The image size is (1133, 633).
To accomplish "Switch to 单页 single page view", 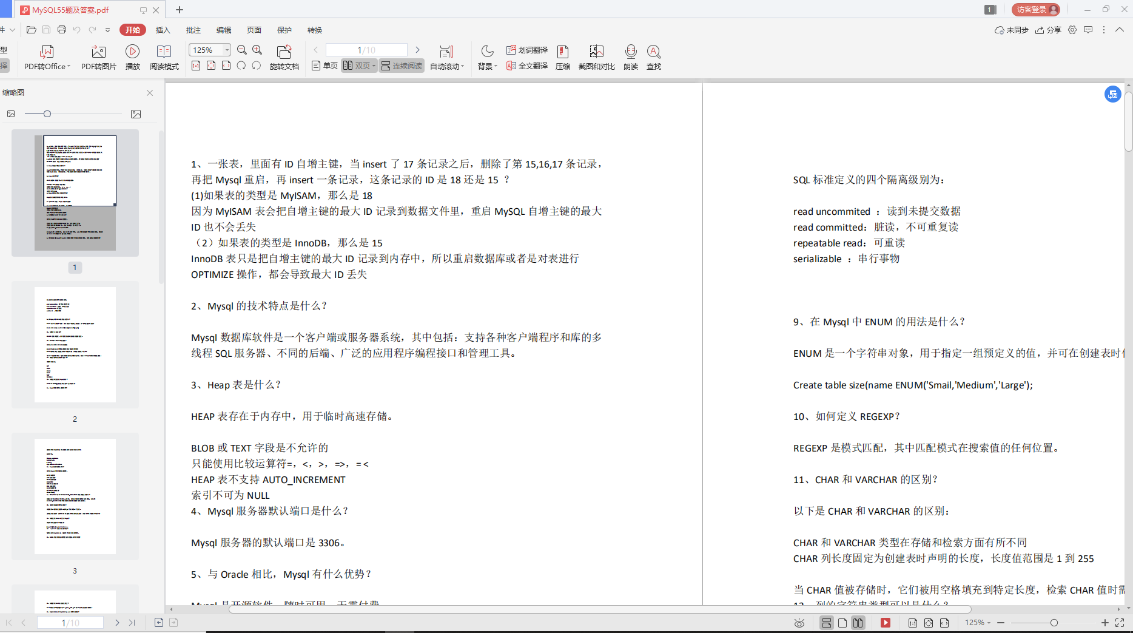I will coord(324,66).
